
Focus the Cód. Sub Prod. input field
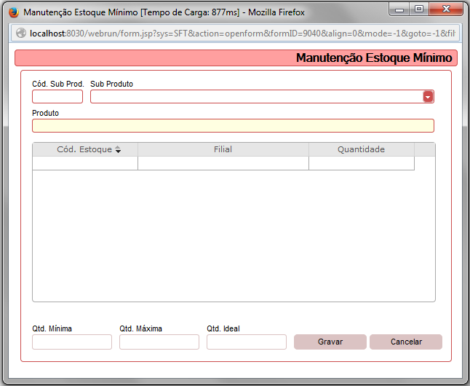57,97
